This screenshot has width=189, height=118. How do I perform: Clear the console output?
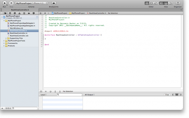point(167,95)
